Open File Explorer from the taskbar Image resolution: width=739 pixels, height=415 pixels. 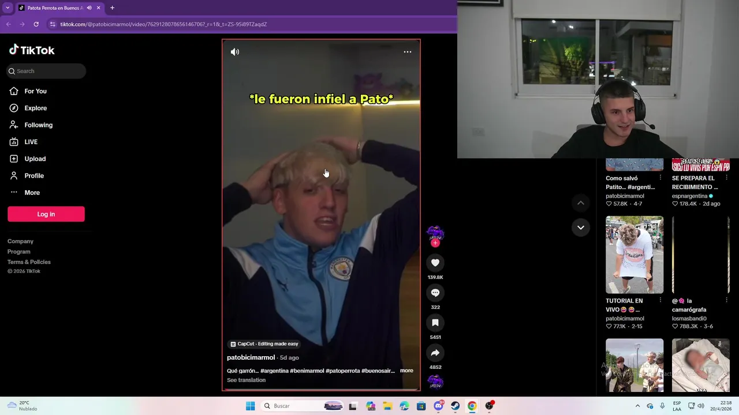pos(387,406)
